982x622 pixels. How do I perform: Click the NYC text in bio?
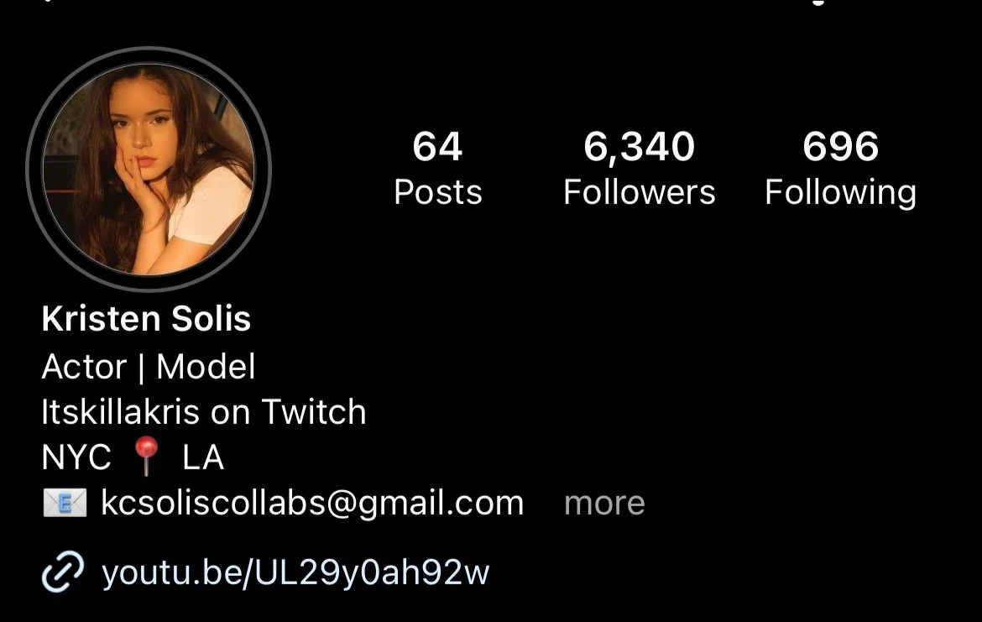click(76, 457)
